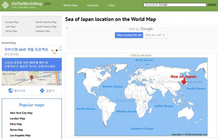The width and height of the screenshot is (218, 139).
Task: Open the Oceania Map link
Action: pos(43,31)
